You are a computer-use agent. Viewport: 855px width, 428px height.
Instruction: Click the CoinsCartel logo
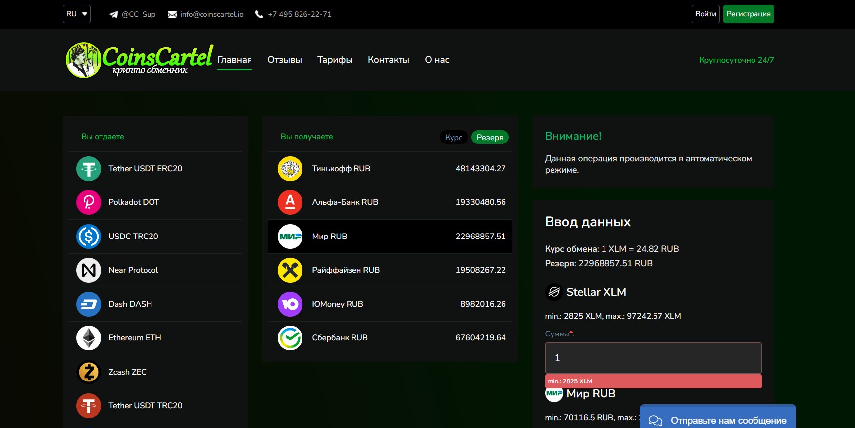(x=140, y=60)
